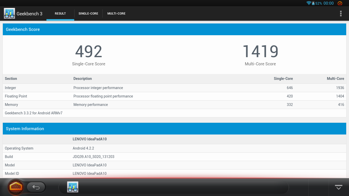This screenshot has height=196, width=349.
Task: Tap the Wi-Fi status icon
Action: coord(309,3)
